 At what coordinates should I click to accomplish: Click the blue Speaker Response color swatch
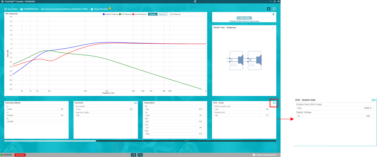(x=104, y=14)
